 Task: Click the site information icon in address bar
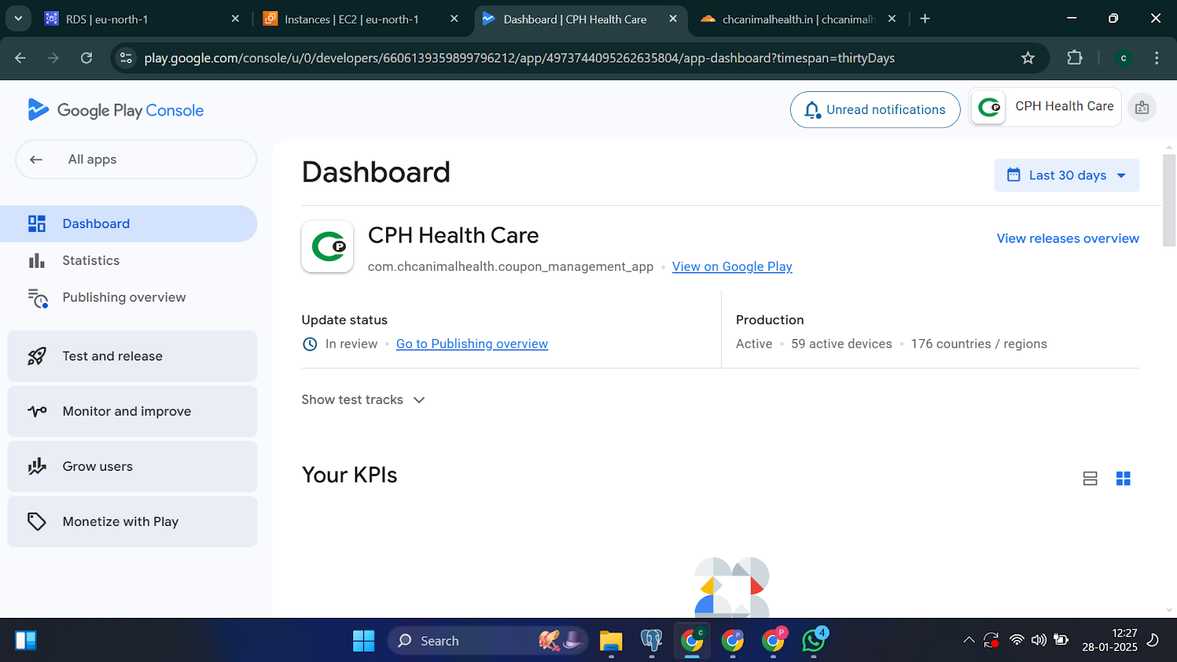(x=127, y=58)
